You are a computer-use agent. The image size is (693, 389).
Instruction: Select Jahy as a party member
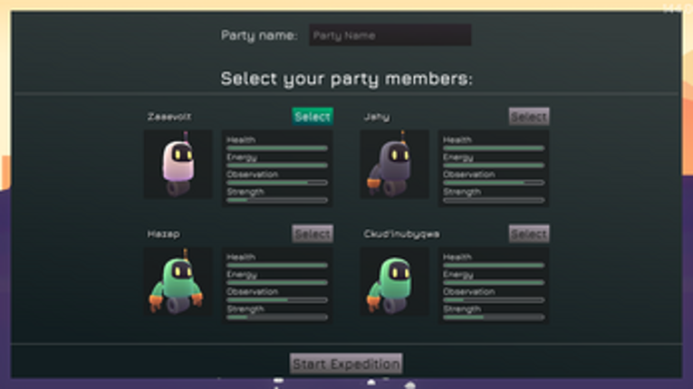pos(528,117)
